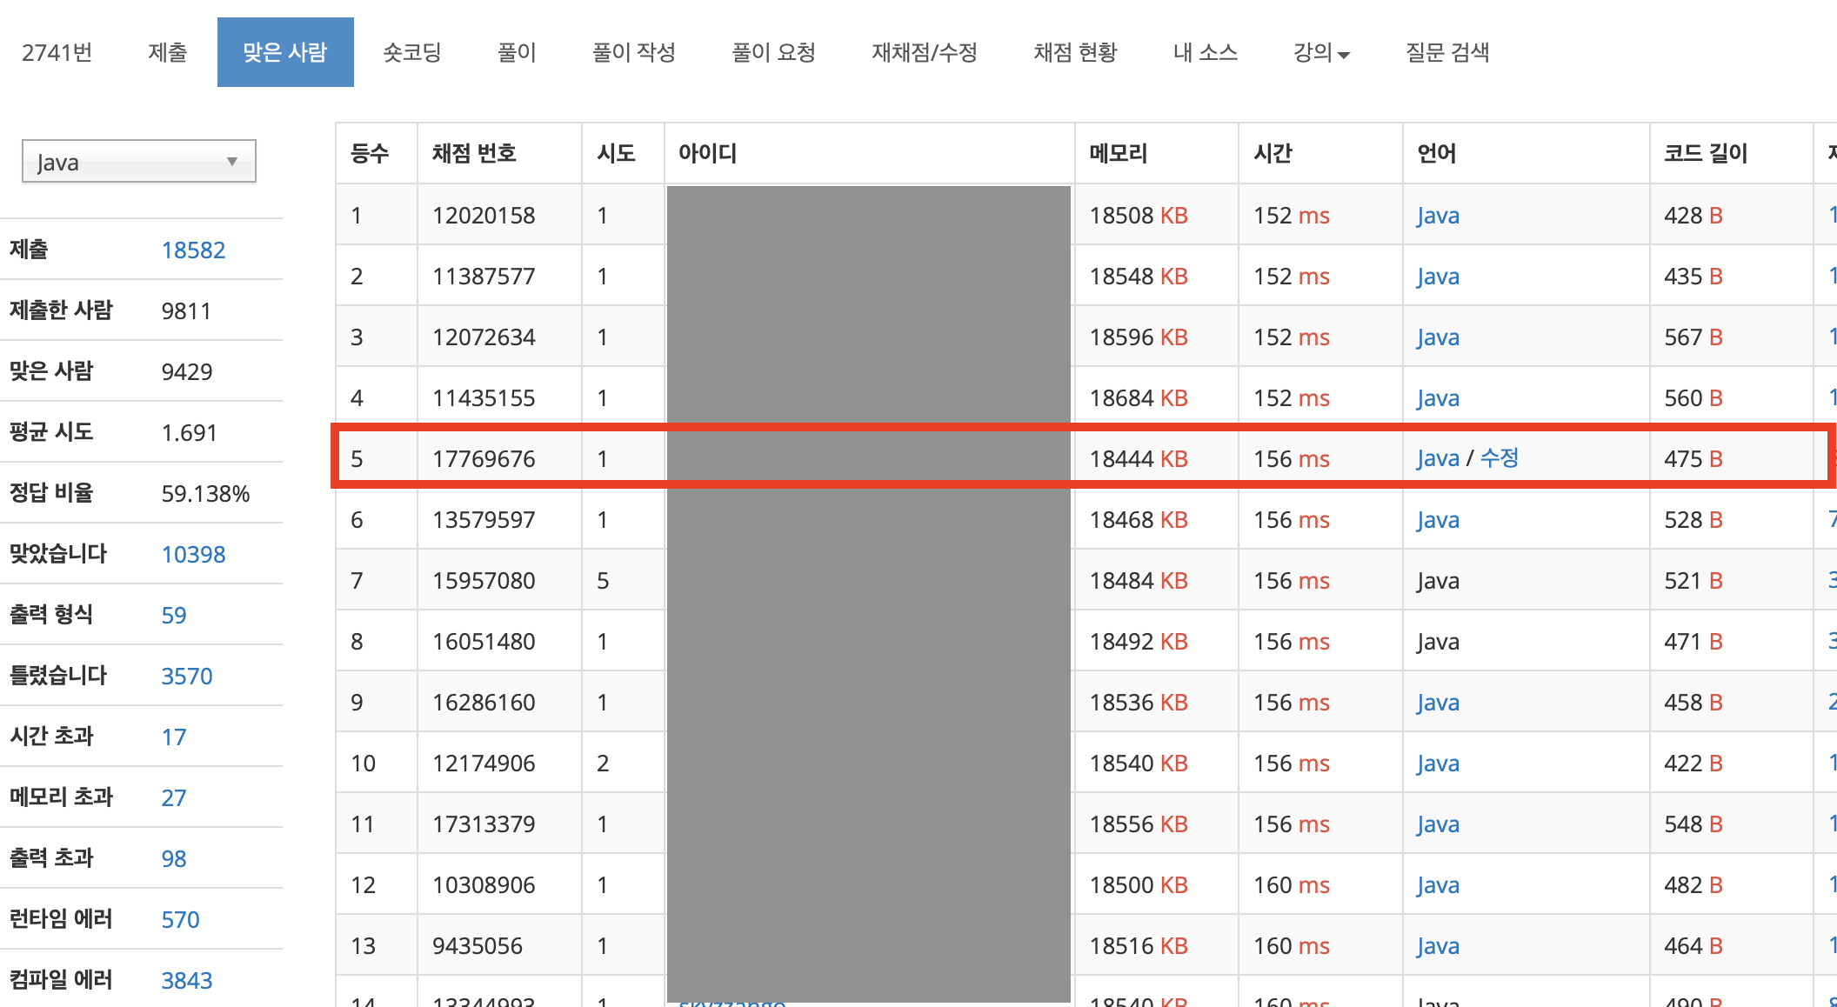Open Java source link in rank 1 row

click(1437, 216)
